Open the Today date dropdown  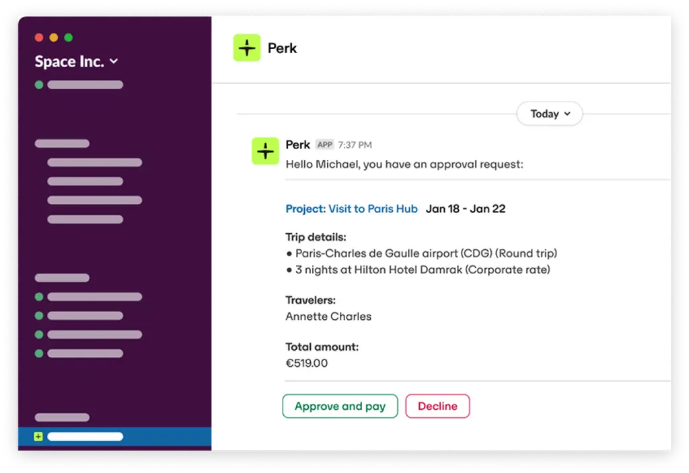(x=550, y=114)
